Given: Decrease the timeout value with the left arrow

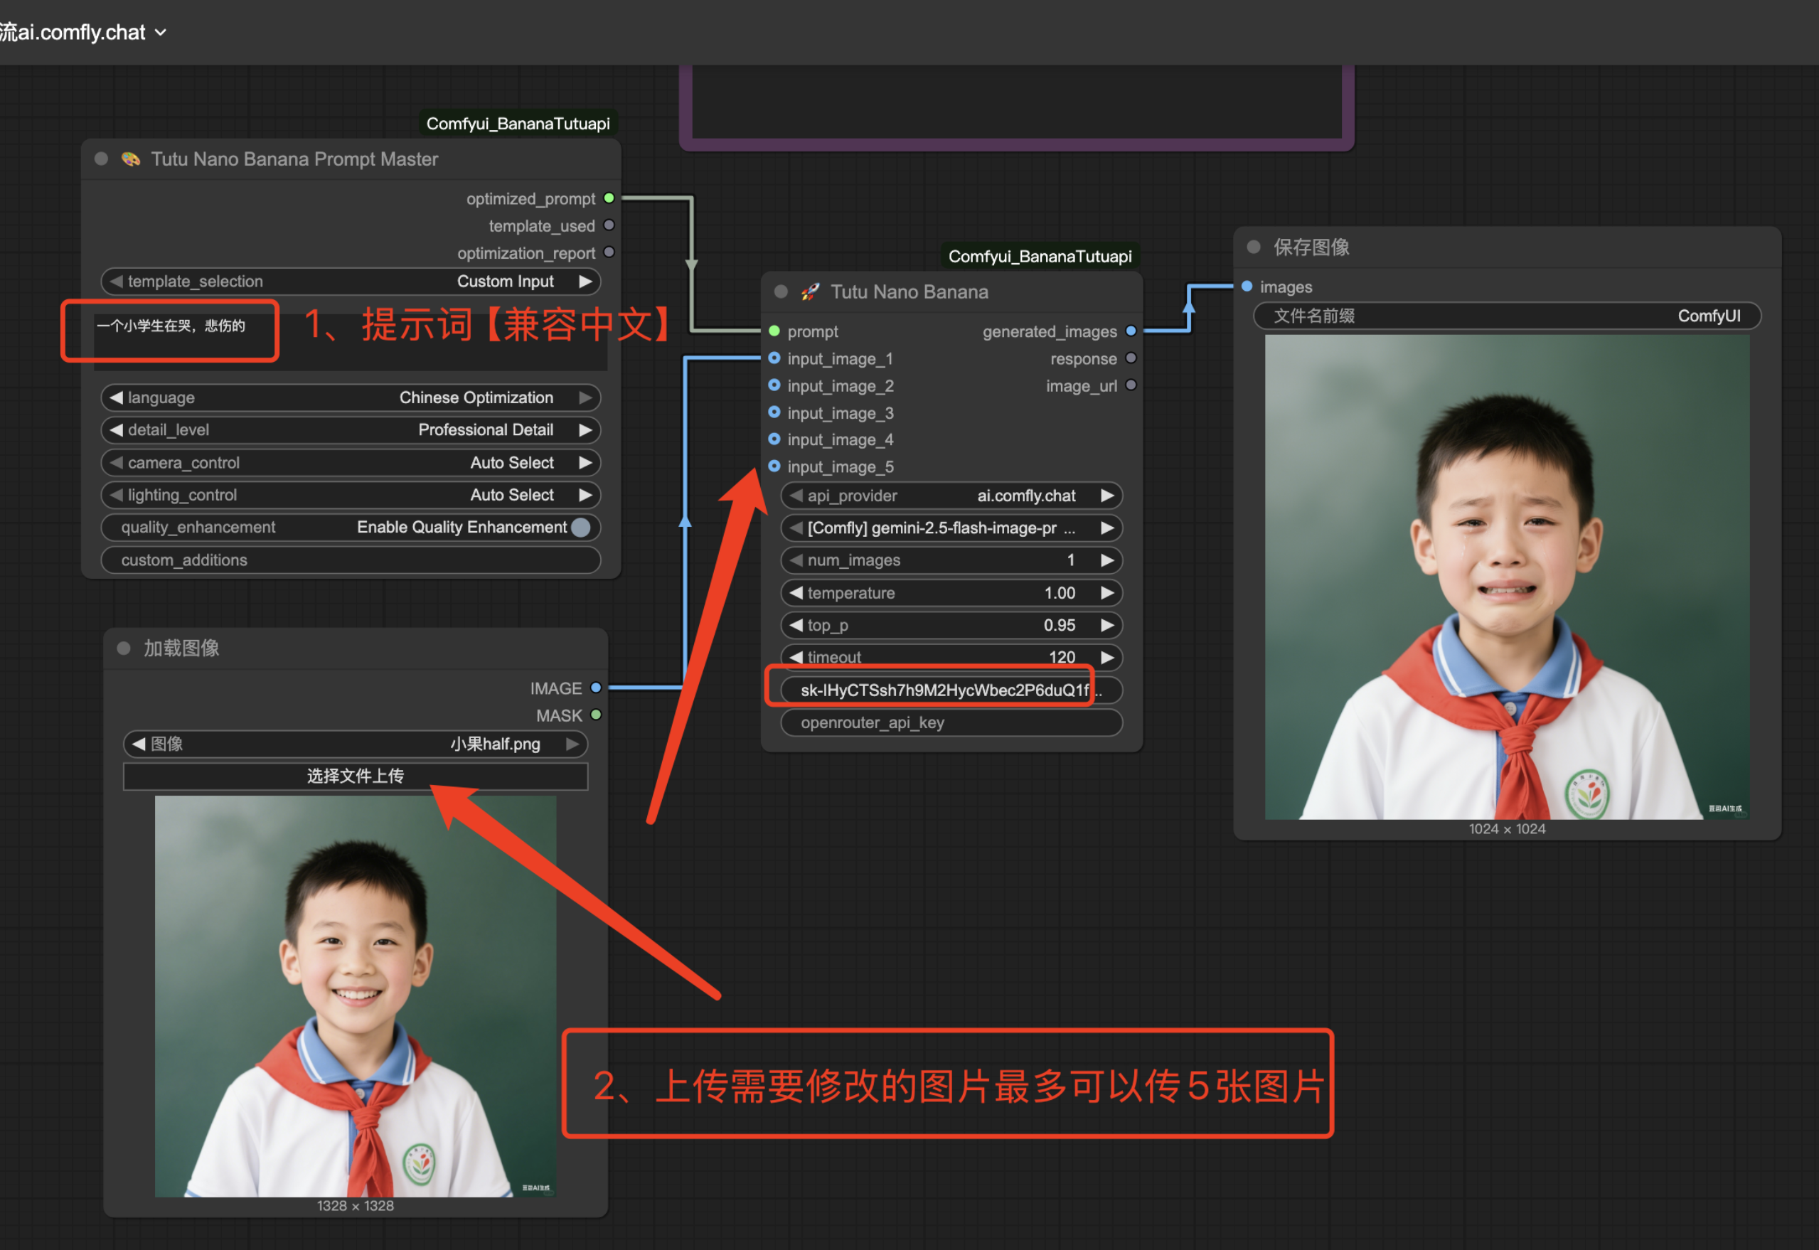Looking at the screenshot, I should click(x=796, y=657).
